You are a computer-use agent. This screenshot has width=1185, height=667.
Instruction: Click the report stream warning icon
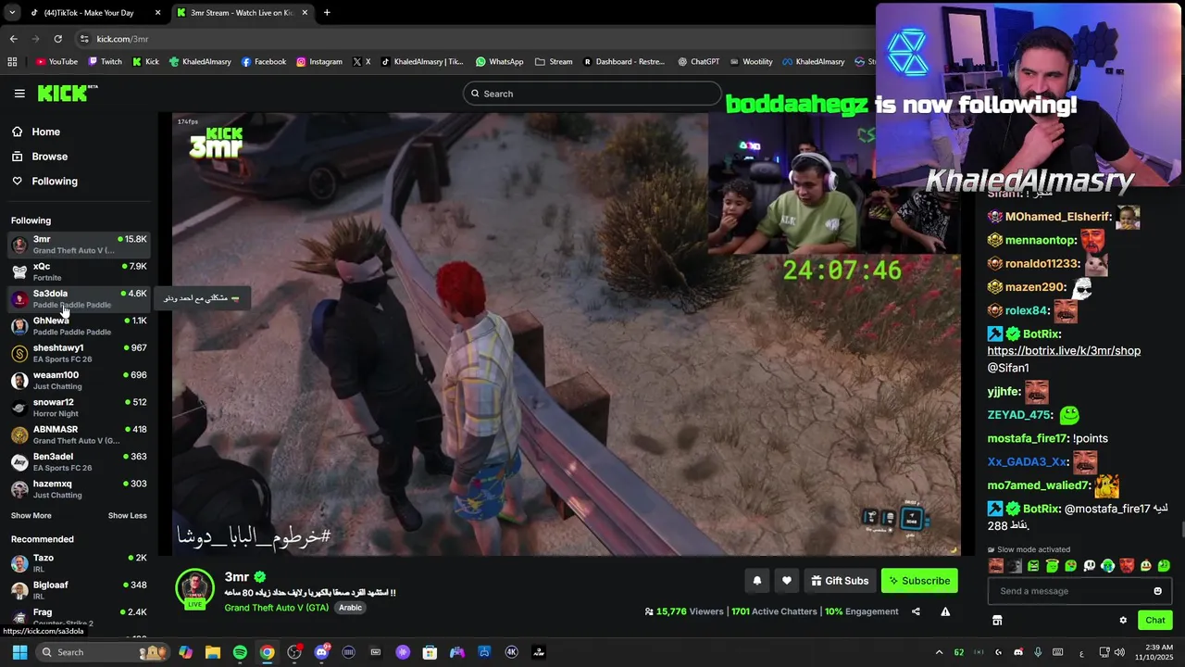[x=945, y=611]
